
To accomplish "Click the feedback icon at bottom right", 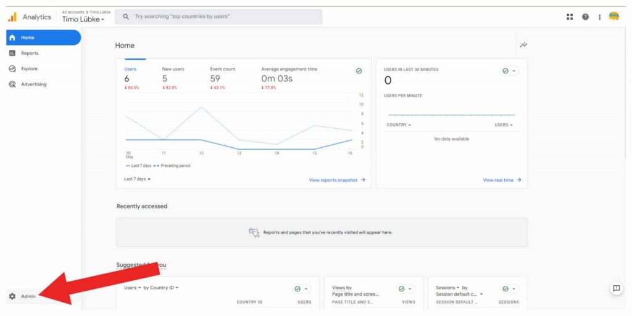I will click(616, 288).
